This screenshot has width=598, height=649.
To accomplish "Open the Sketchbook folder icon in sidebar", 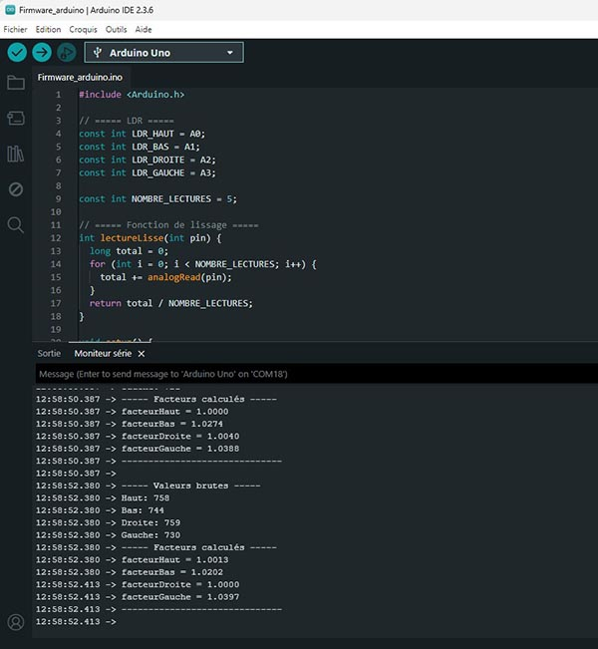I will pos(15,83).
